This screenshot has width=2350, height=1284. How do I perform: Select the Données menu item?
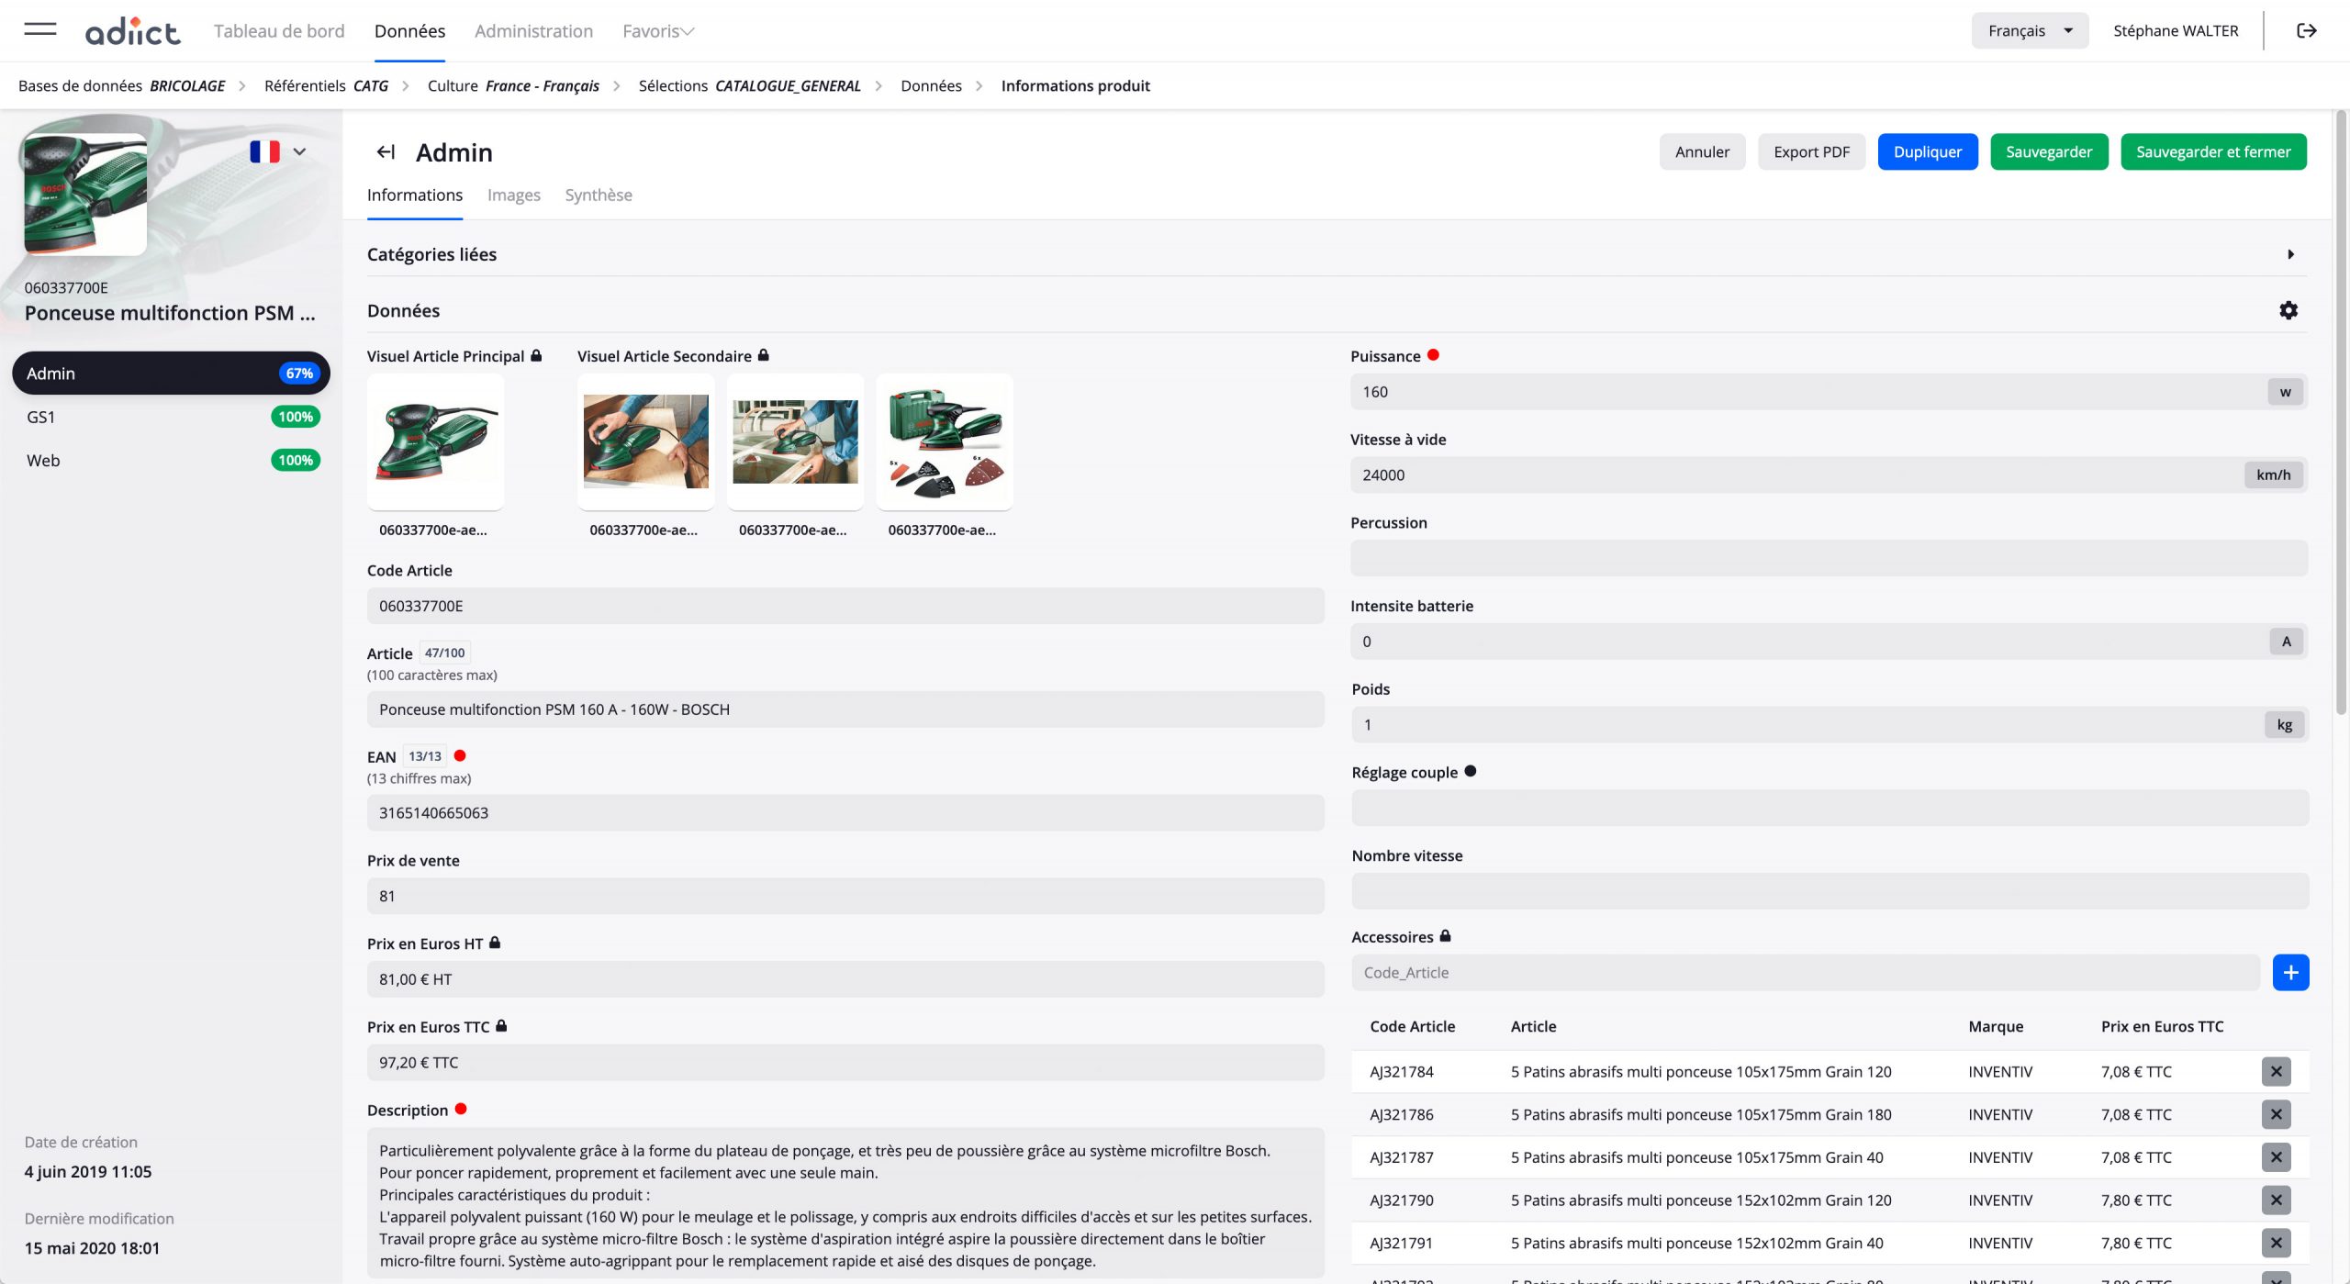(409, 31)
